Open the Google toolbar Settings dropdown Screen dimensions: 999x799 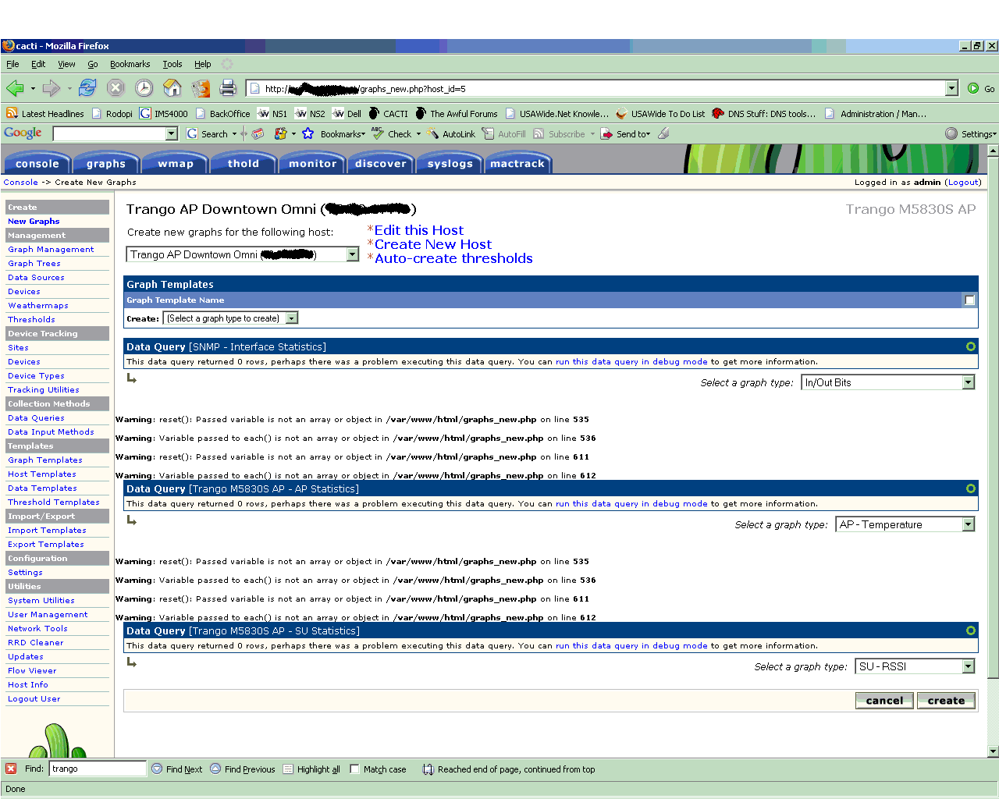coord(971,133)
